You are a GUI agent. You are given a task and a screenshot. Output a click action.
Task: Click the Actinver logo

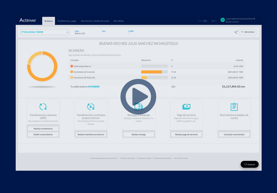pos(28,20)
